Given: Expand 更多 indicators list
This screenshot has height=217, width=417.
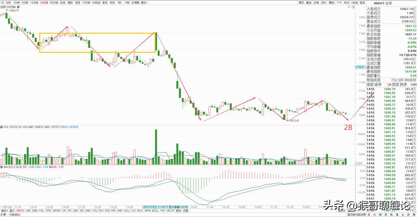Looking at the screenshot, I should 178,210.
